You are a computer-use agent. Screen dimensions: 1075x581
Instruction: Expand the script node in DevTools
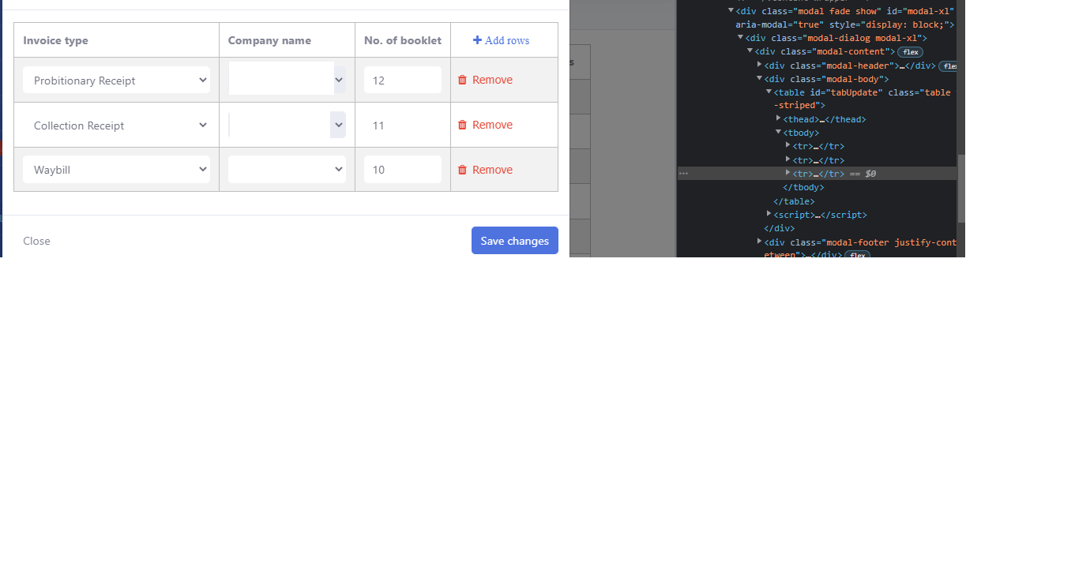tap(769, 213)
